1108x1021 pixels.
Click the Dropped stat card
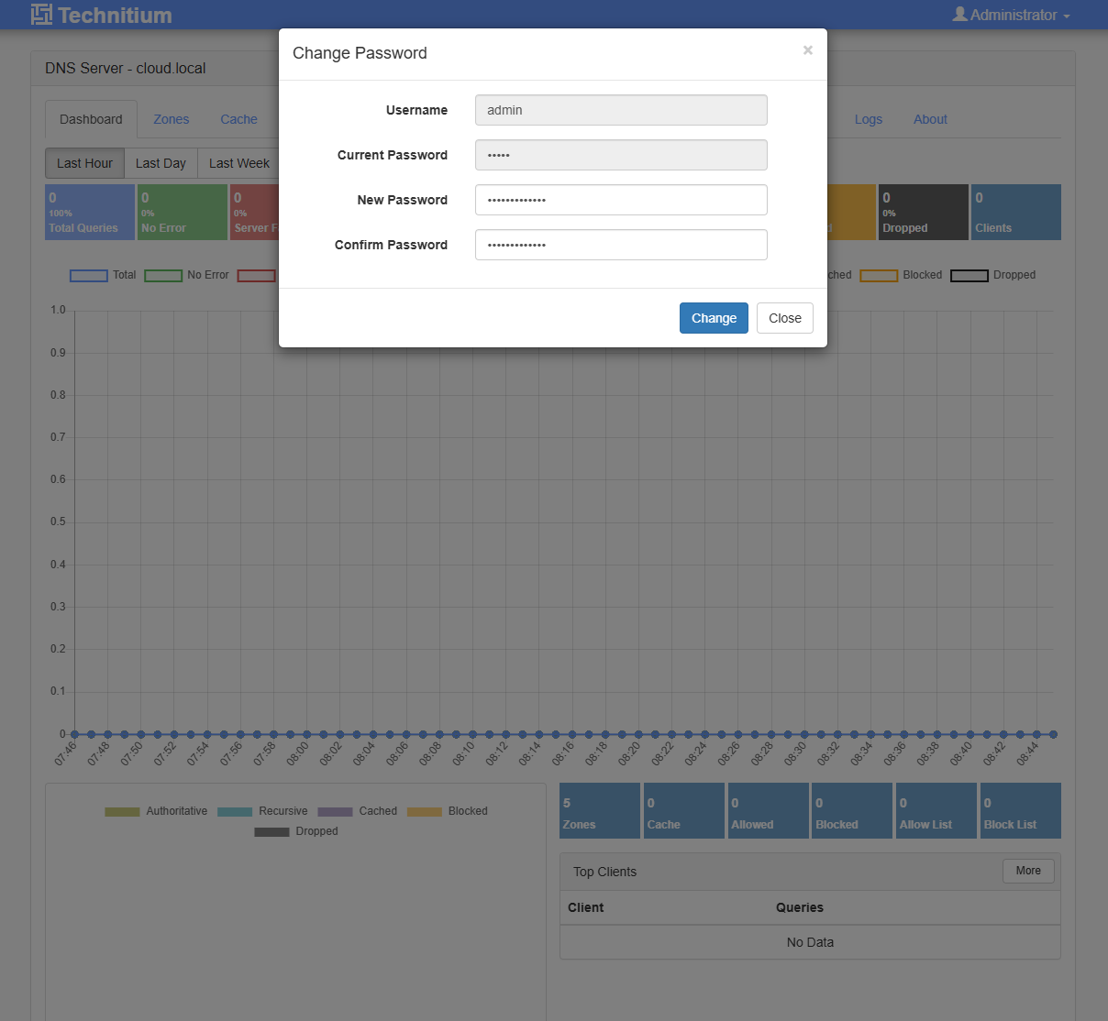click(923, 212)
